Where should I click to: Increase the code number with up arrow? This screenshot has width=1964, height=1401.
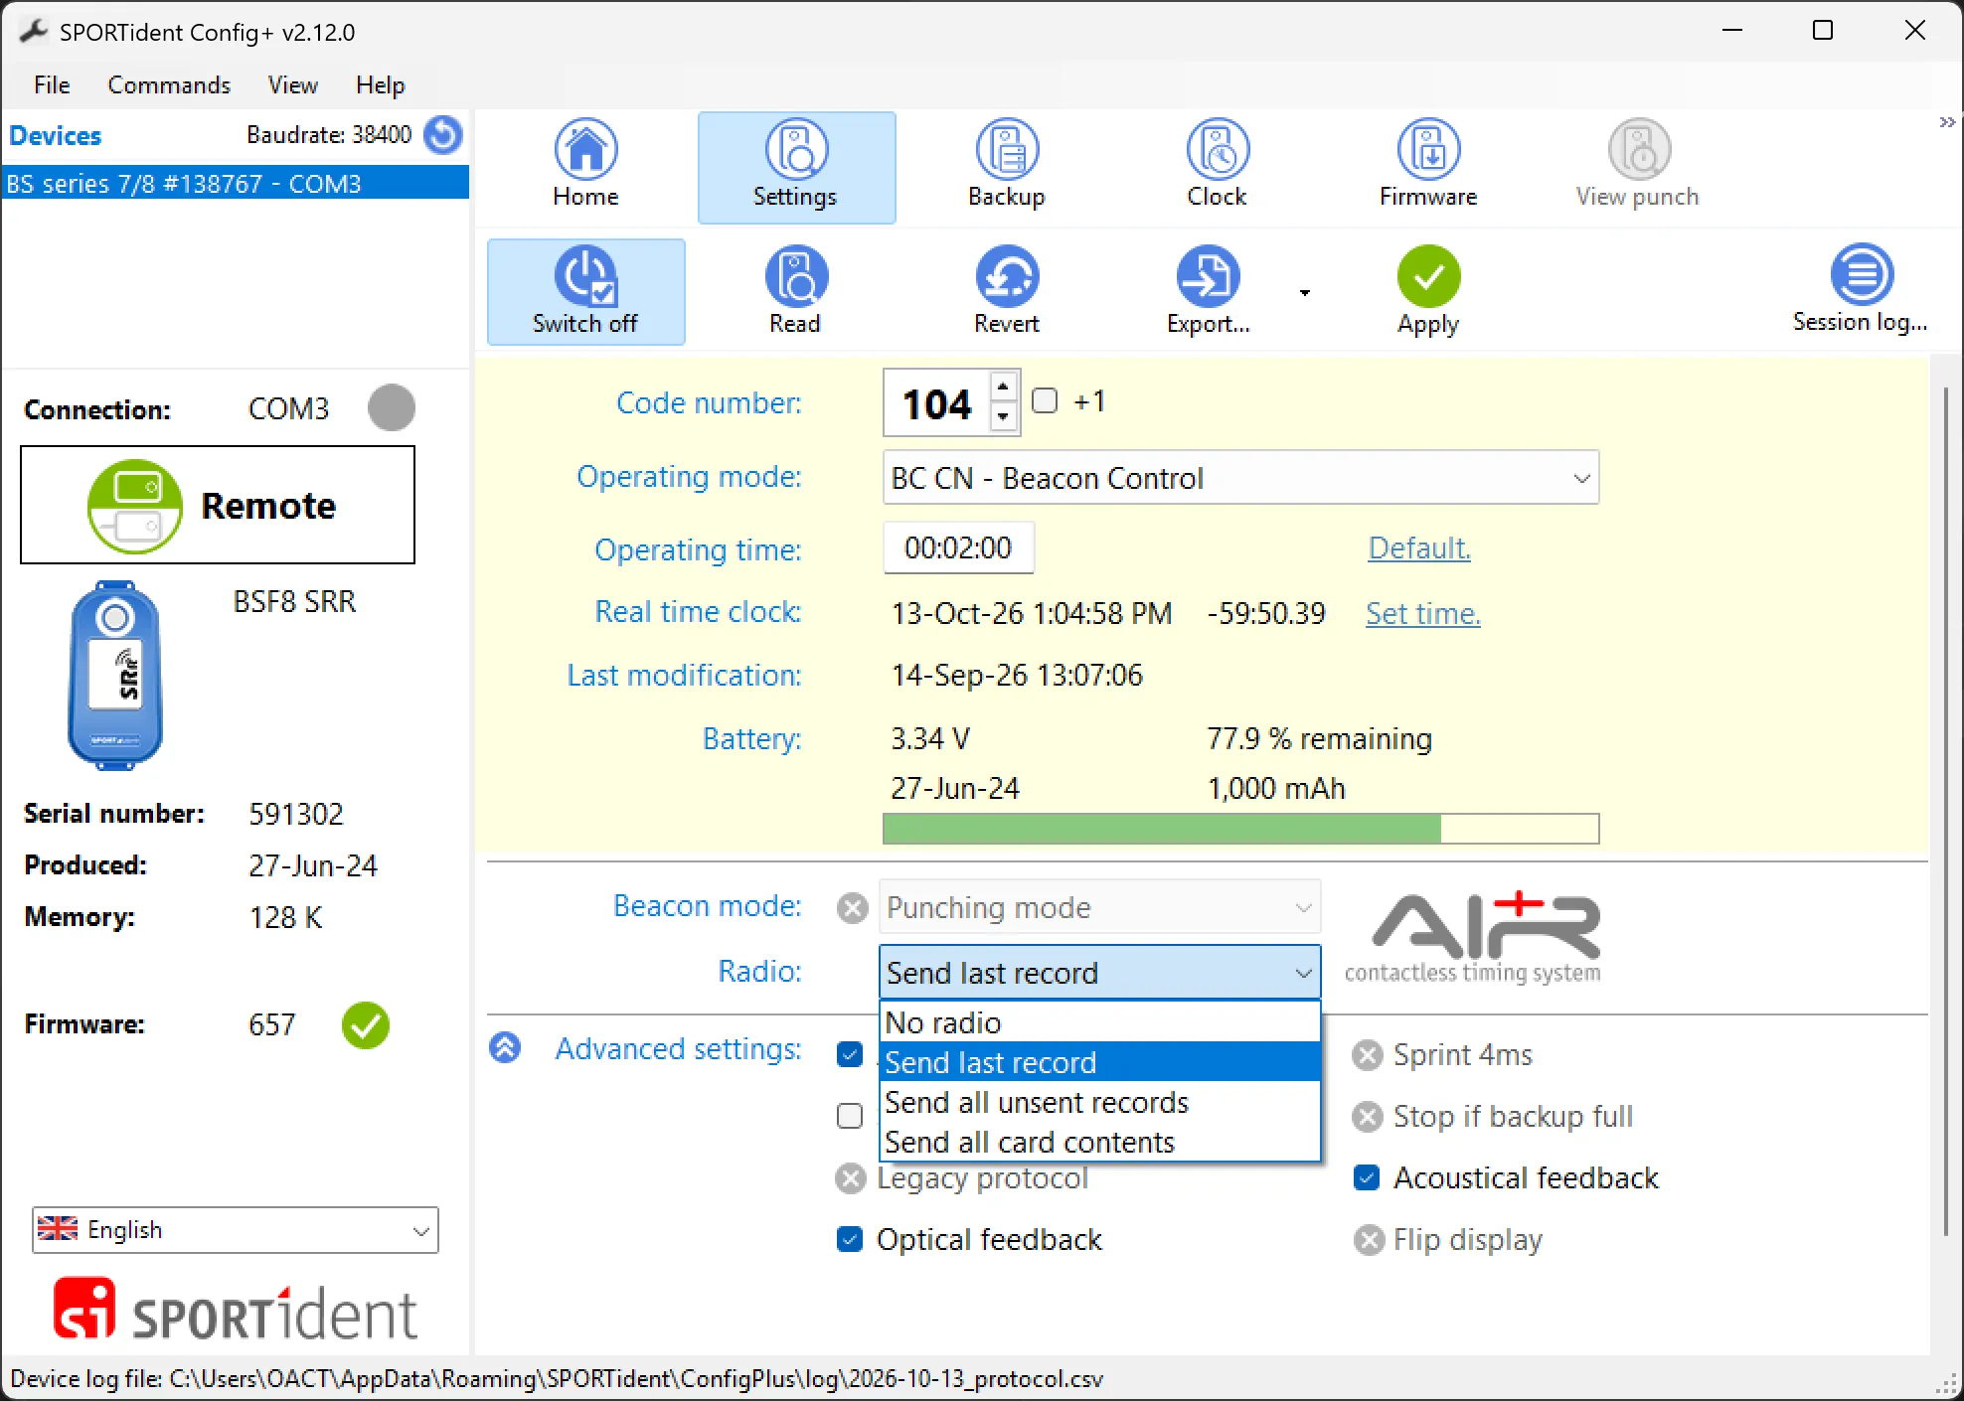1004,387
